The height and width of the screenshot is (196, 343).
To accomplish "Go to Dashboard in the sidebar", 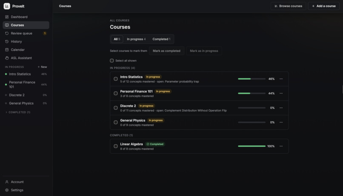I will (x=26, y=17).
